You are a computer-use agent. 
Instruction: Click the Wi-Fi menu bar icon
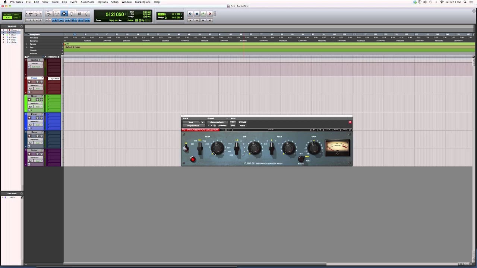pyautogui.click(x=442, y=2)
